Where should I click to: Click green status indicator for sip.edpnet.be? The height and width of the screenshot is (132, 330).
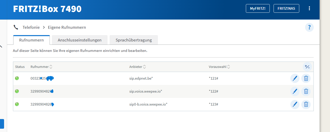click(x=17, y=78)
